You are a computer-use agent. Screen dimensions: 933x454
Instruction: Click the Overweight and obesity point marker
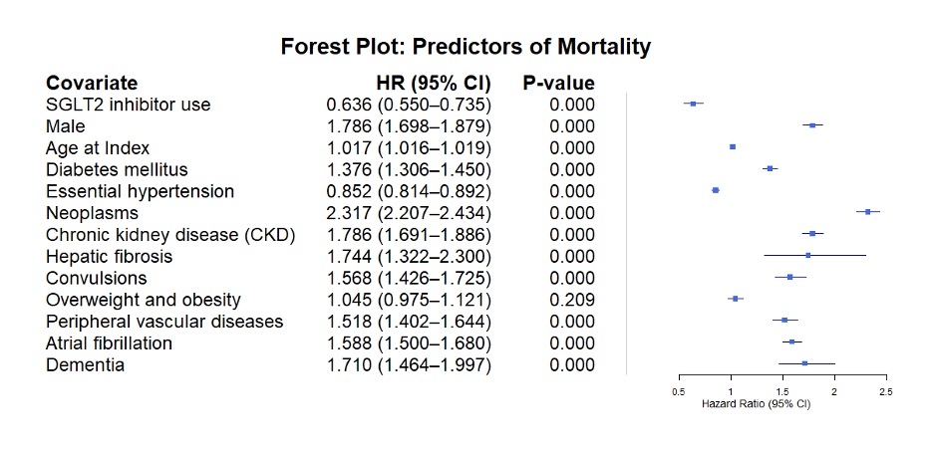736,299
